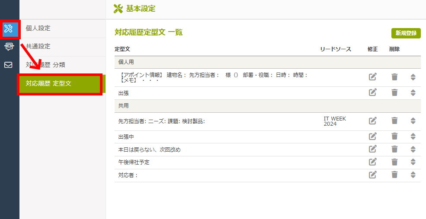426x219 pixels.
Task: Delete the 出張中 template
Action: point(394,136)
